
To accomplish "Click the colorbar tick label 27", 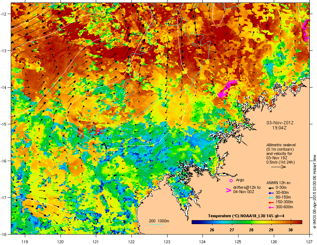I will [x=232, y=230].
